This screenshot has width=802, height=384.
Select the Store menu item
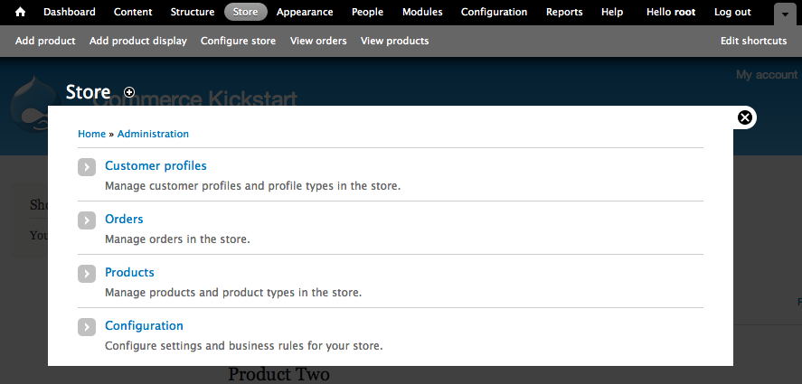(x=246, y=12)
